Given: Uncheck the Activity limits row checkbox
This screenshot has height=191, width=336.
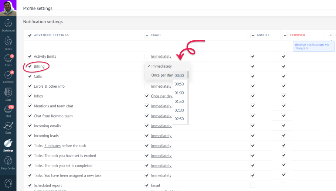Looking at the screenshot, I should (x=30, y=56).
